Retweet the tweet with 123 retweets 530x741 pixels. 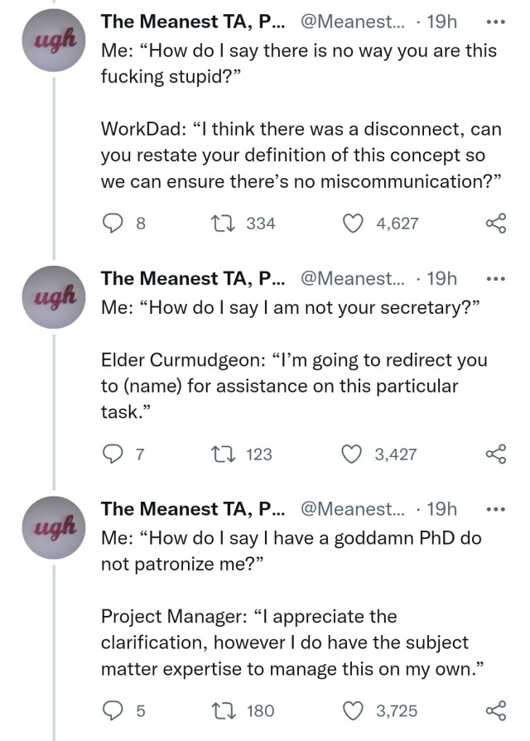222,454
